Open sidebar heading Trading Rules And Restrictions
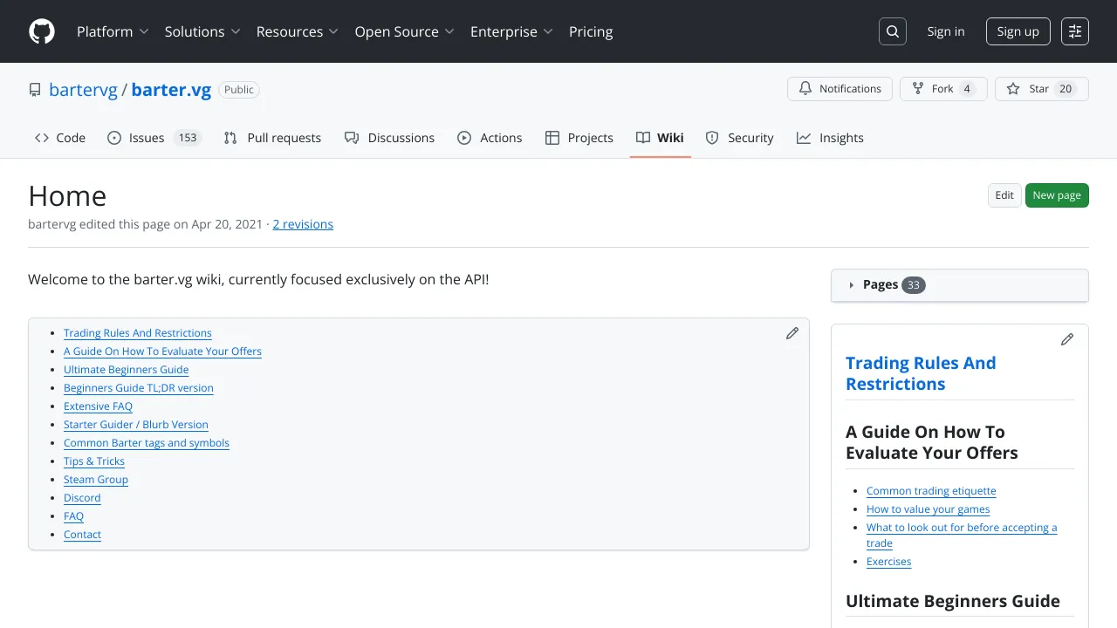1117x628 pixels. click(921, 373)
